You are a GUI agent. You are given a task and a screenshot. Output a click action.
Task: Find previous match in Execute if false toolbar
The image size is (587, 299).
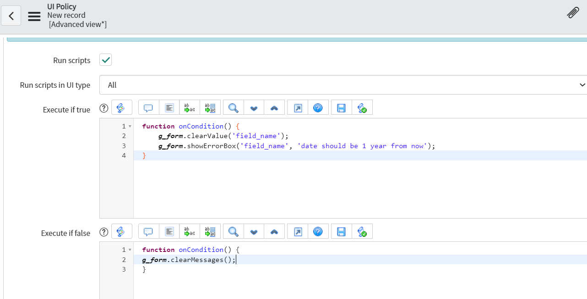click(274, 231)
